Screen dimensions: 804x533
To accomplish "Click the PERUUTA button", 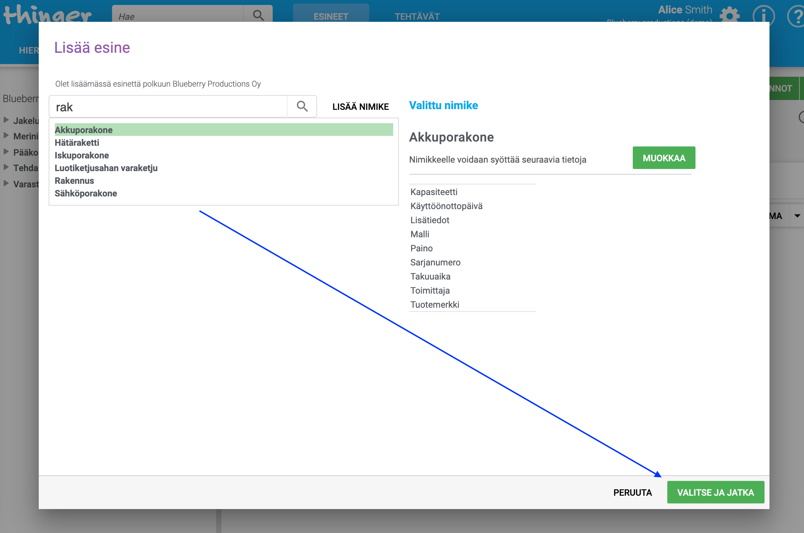I will pyautogui.click(x=632, y=492).
